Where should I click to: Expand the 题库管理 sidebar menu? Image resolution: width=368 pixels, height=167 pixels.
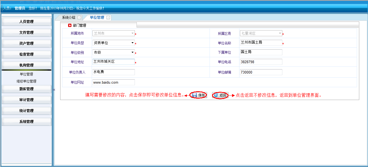tap(27, 89)
